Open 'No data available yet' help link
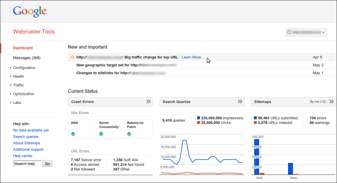 [x=31, y=130]
